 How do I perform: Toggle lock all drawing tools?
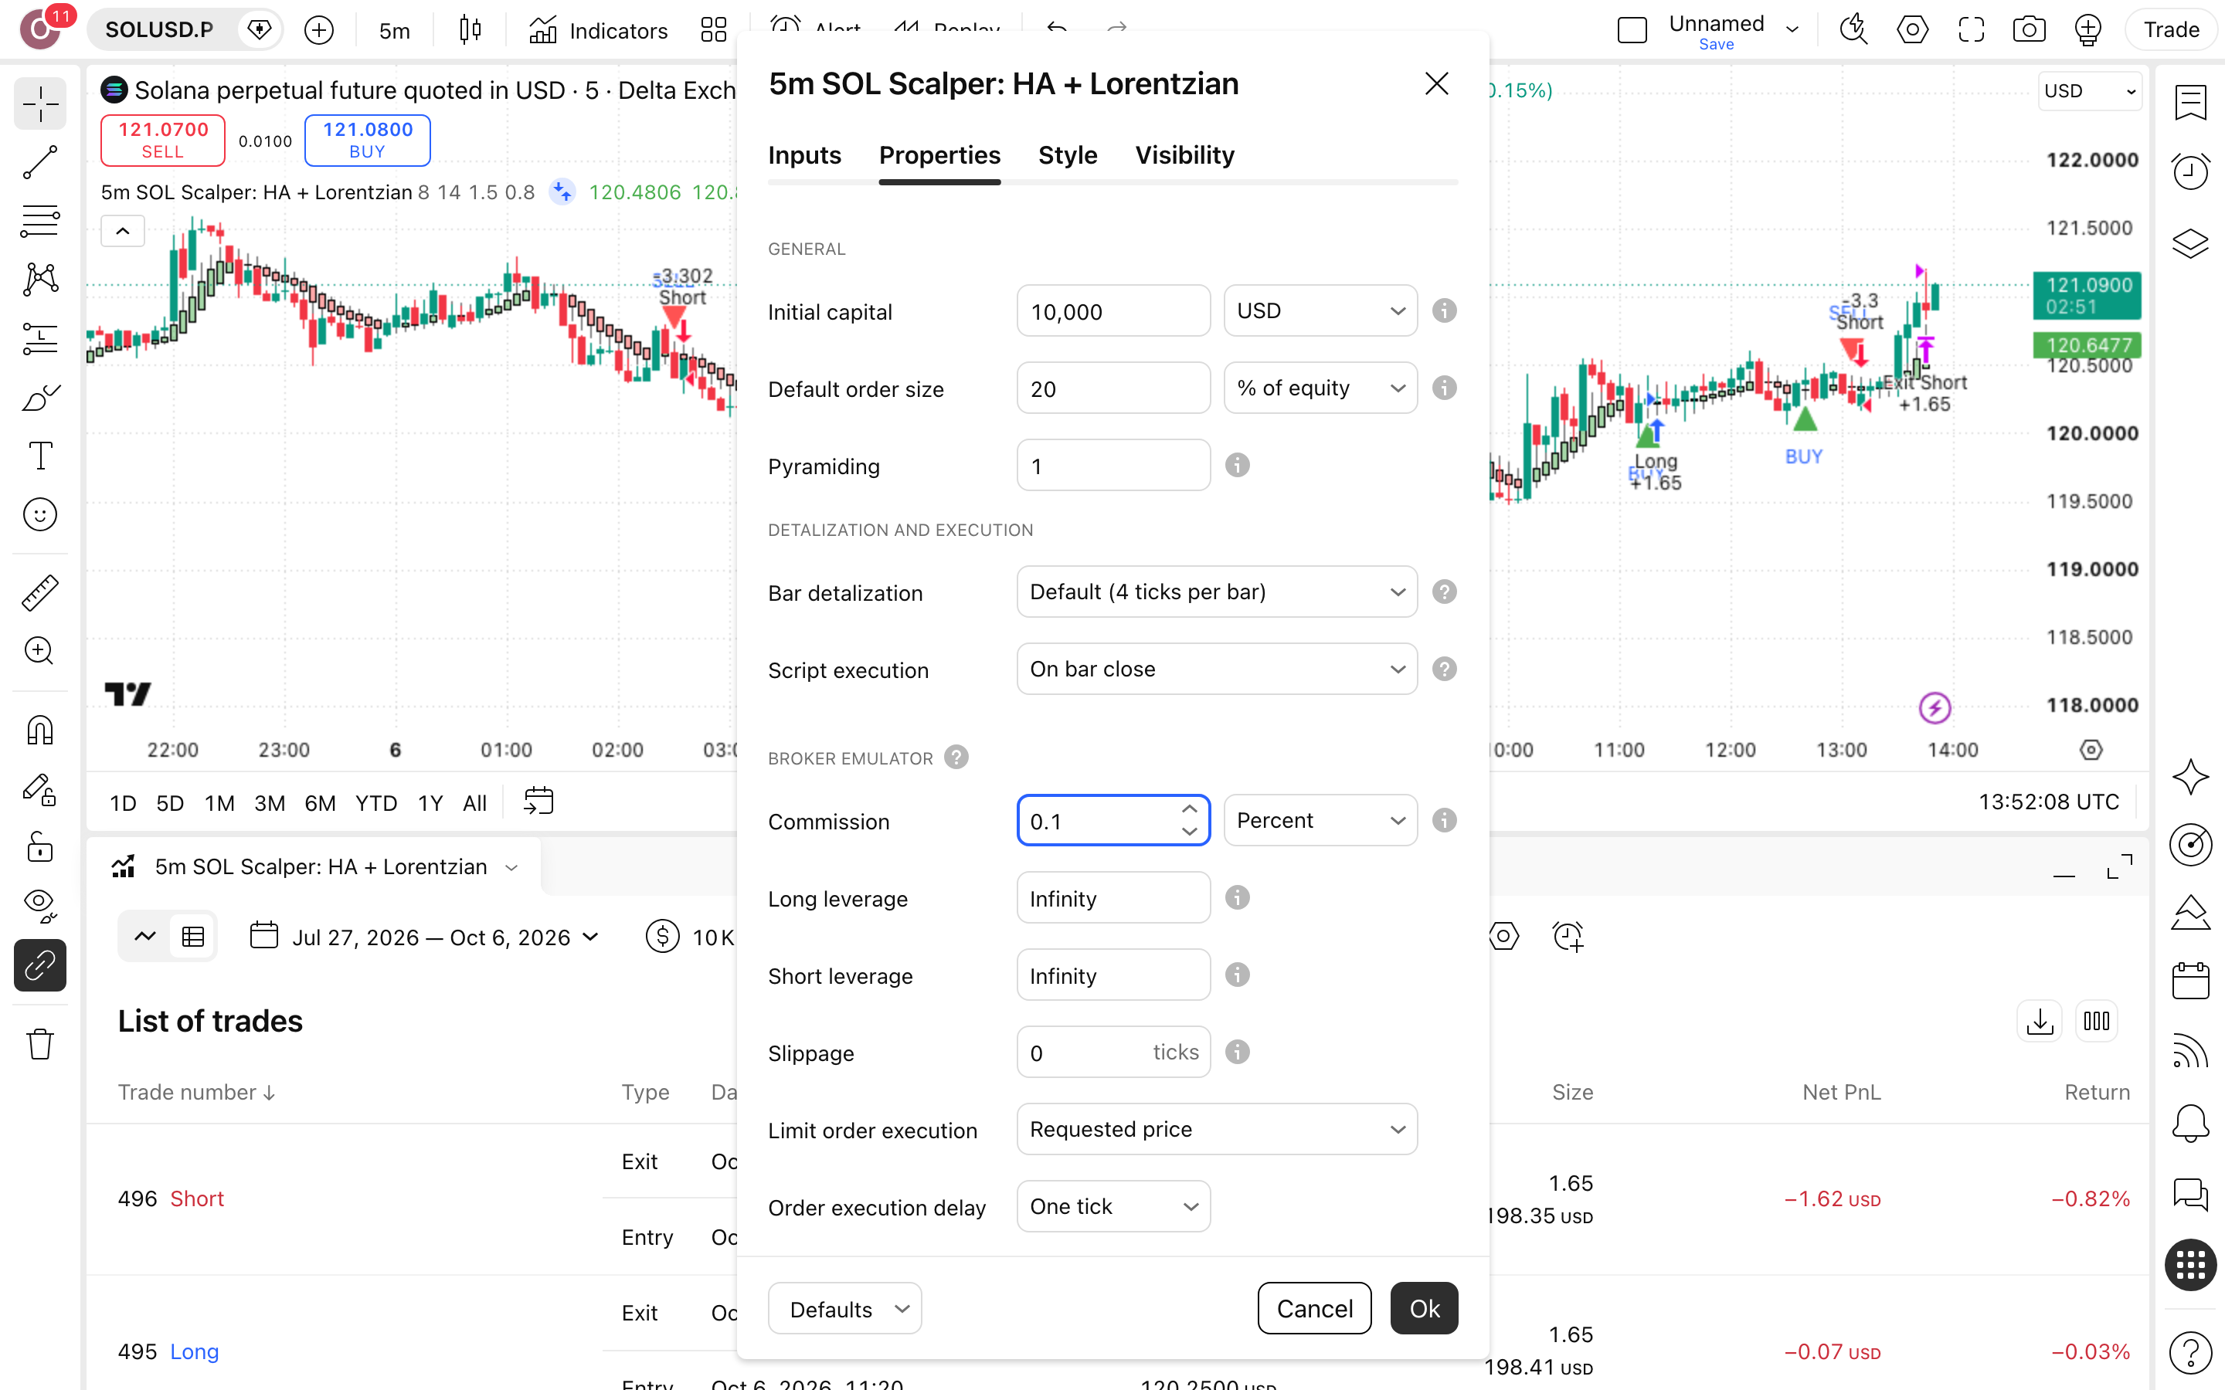[x=39, y=846]
